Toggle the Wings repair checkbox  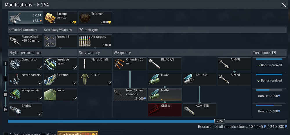[x=40, y=98]
